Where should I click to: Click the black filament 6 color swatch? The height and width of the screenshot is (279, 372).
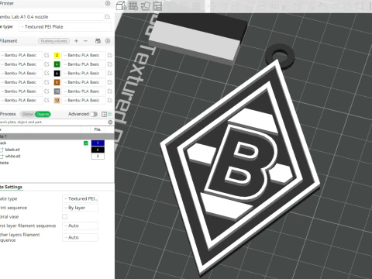(x=57, y=73)
